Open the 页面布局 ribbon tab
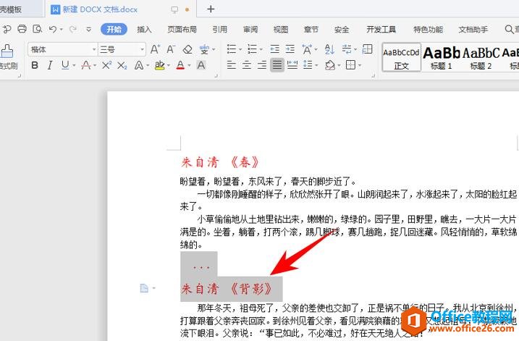Screen dimensions: 519x341 [182, 30]
